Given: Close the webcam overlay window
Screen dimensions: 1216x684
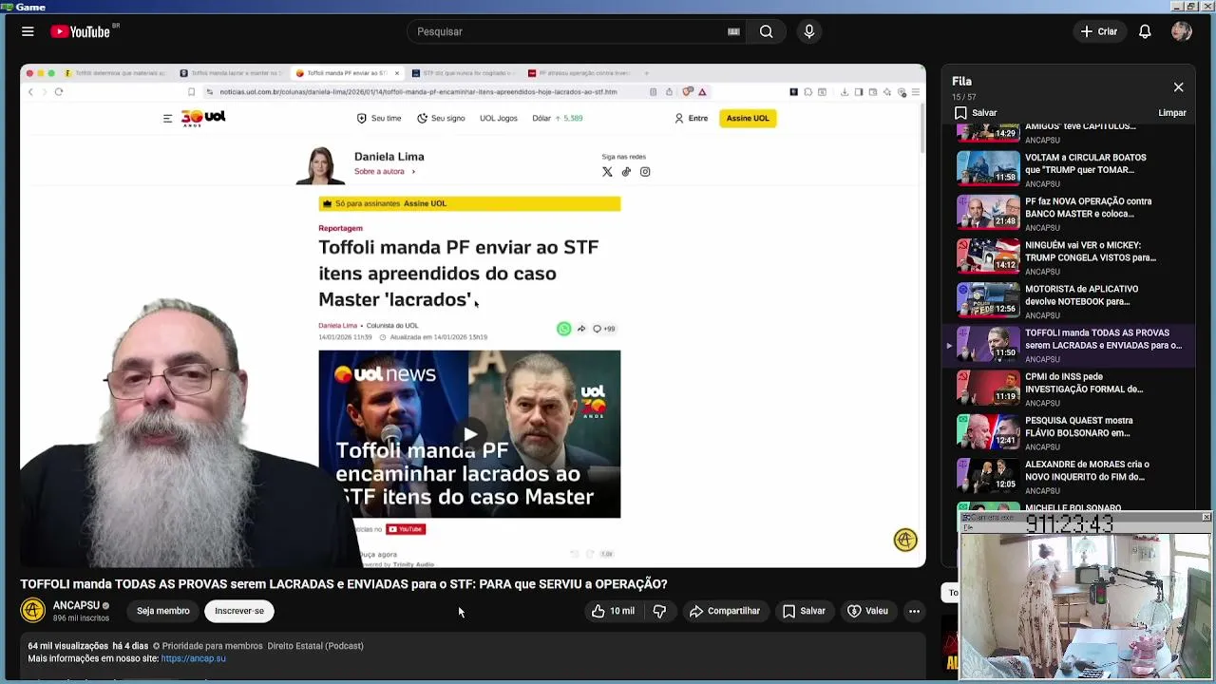Looking at the screenshot, I should pyautogui.click(x=1206, y=518).
